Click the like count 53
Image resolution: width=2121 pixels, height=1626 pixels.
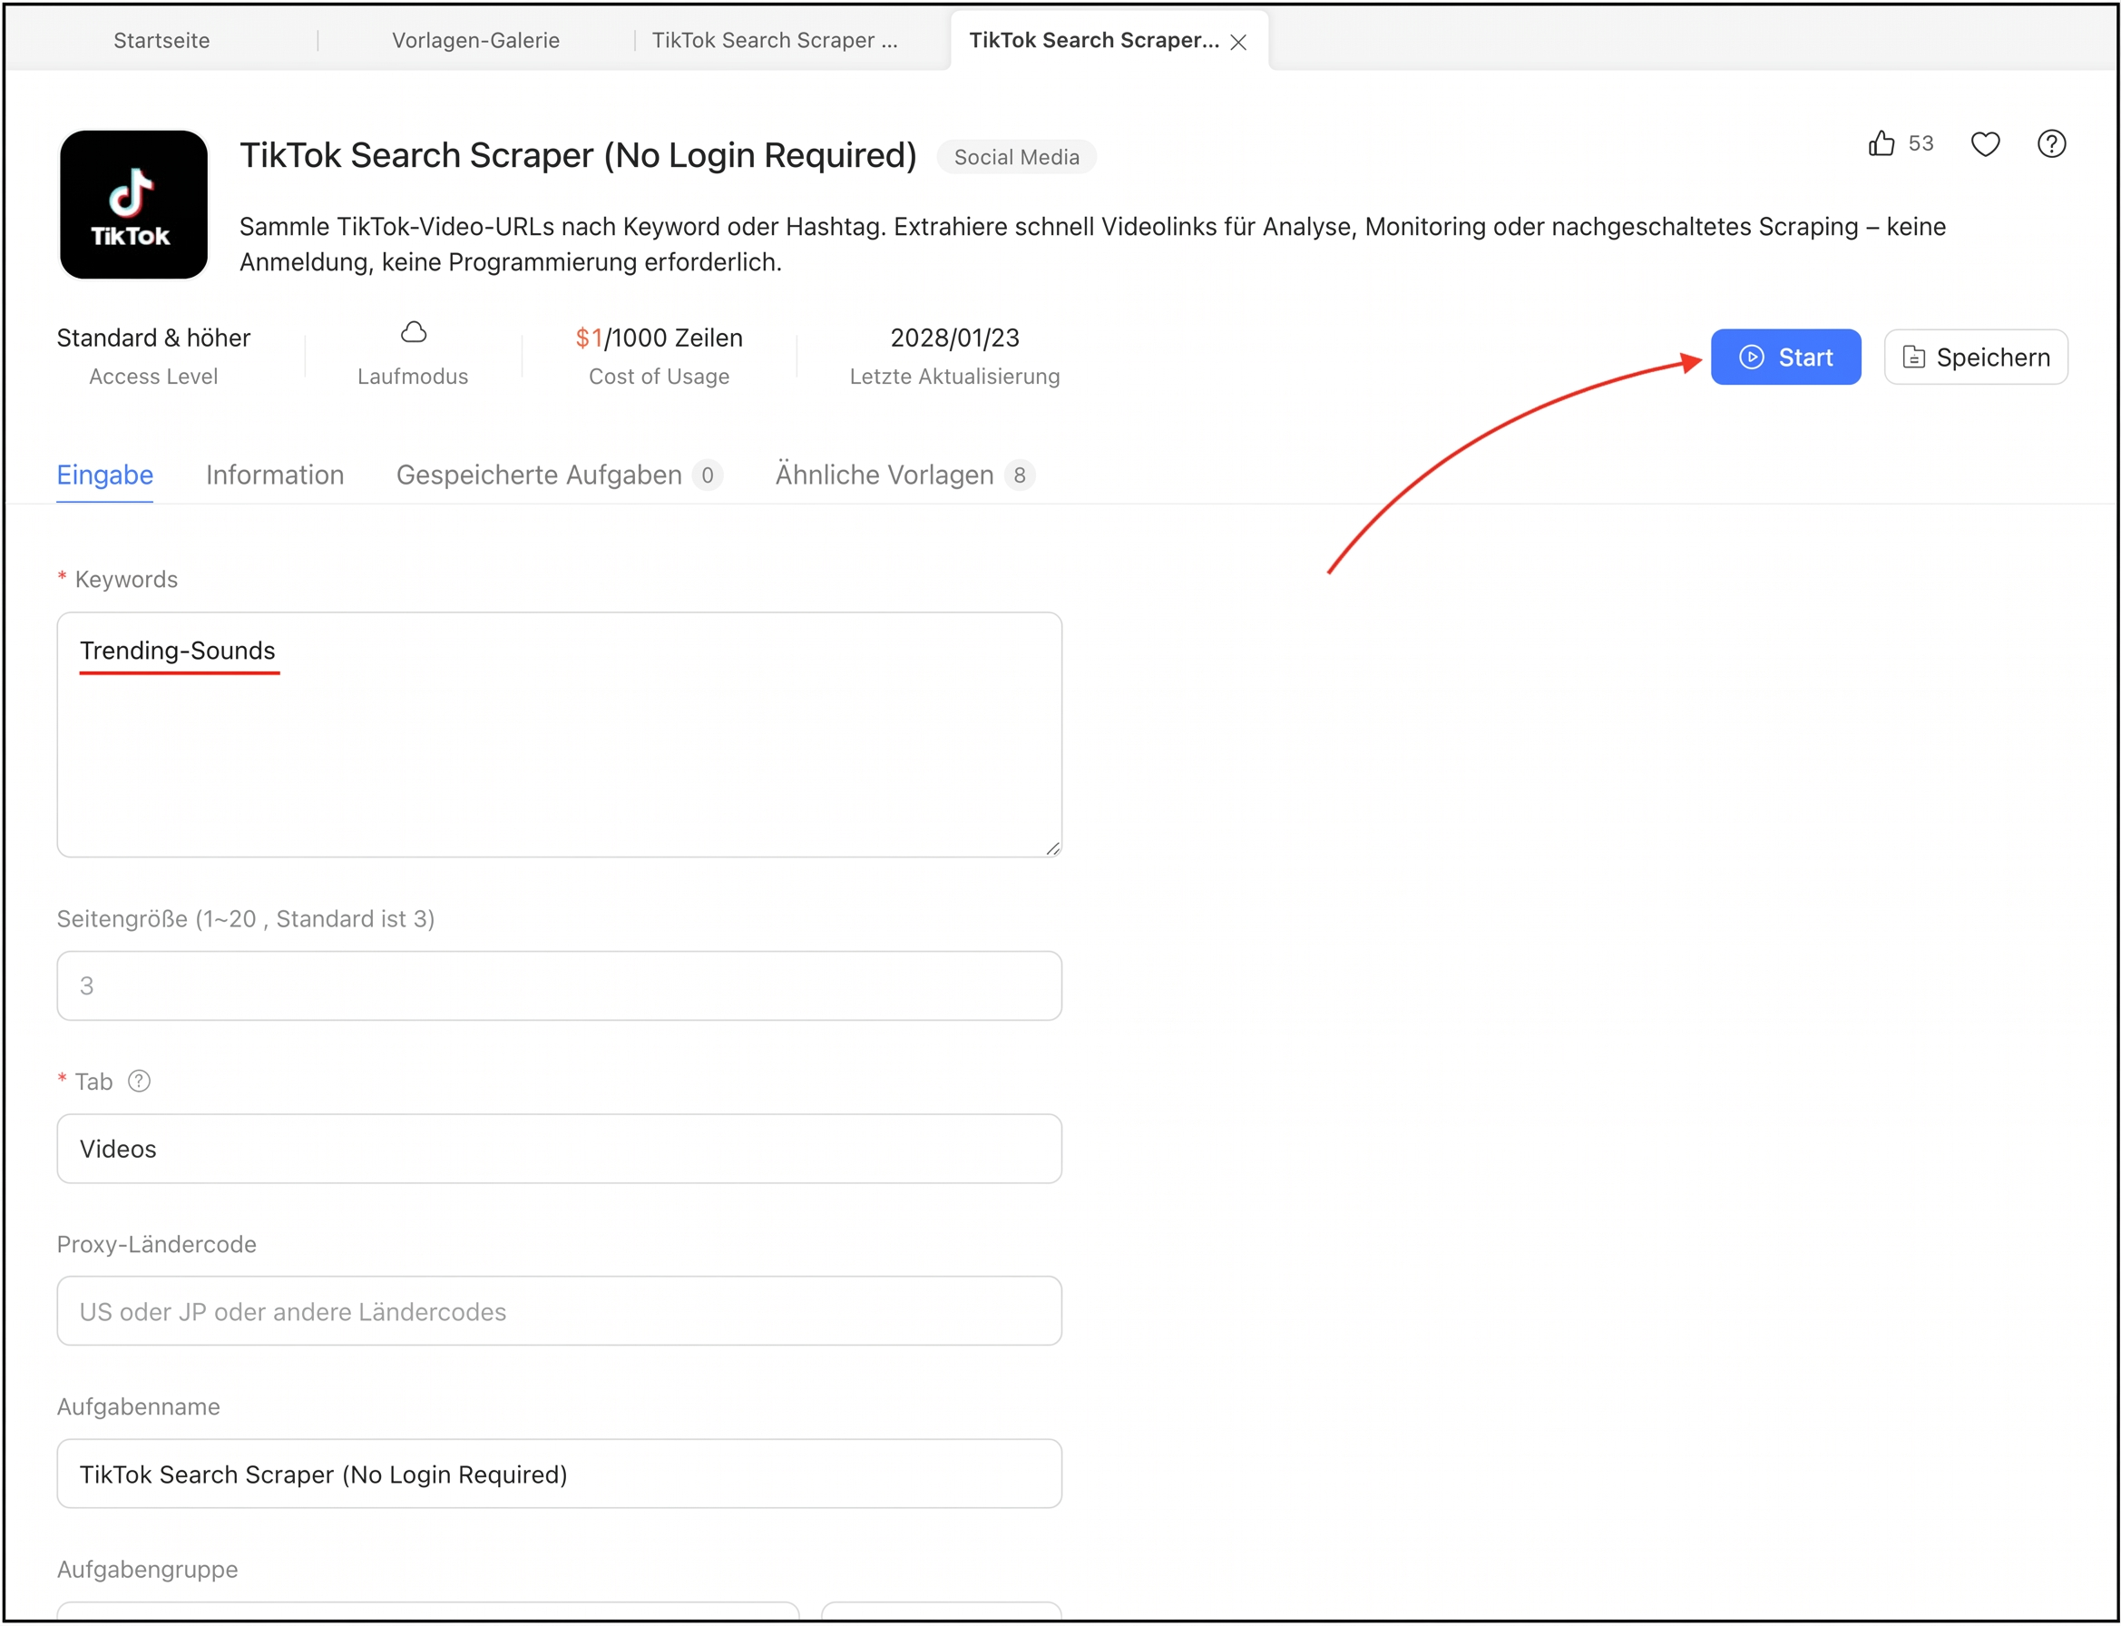1921,144
